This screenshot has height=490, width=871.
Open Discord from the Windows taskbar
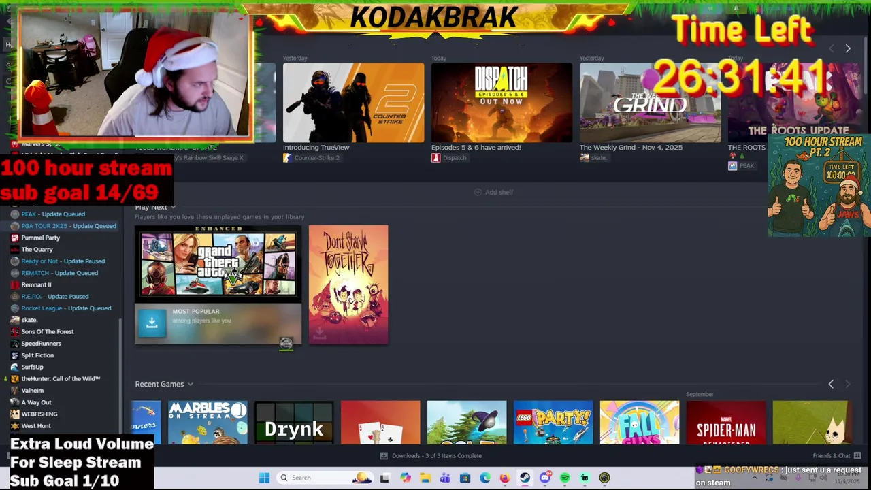544,478
